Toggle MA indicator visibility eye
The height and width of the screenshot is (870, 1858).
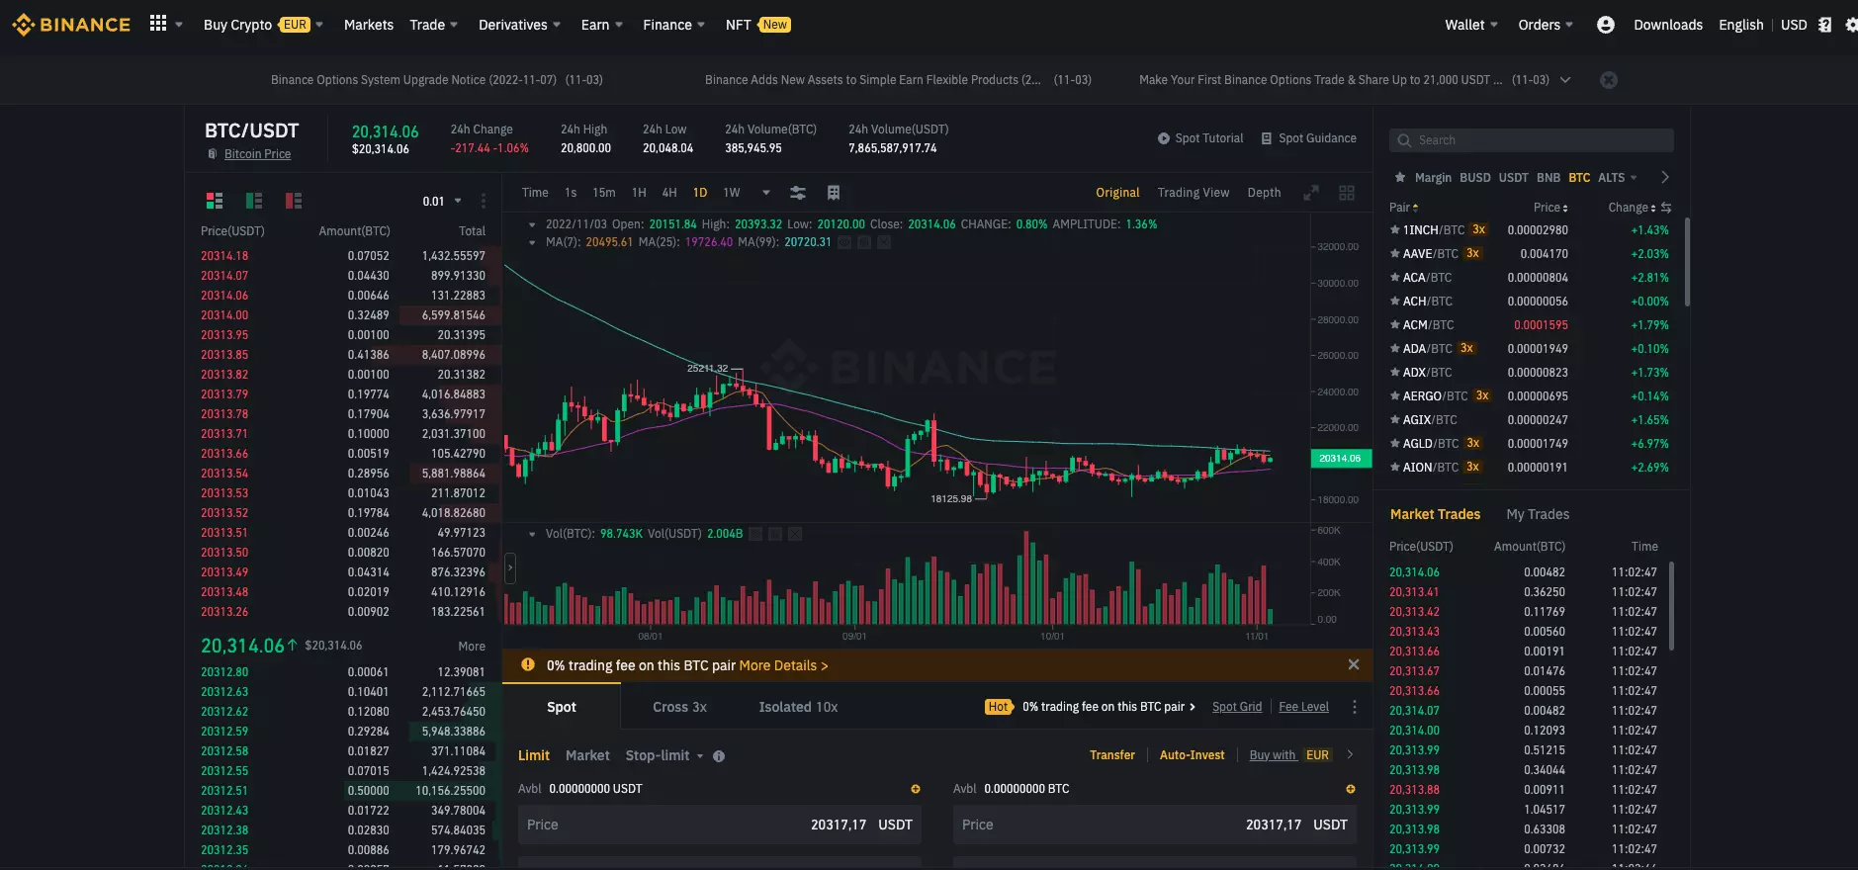coord(844,242)
